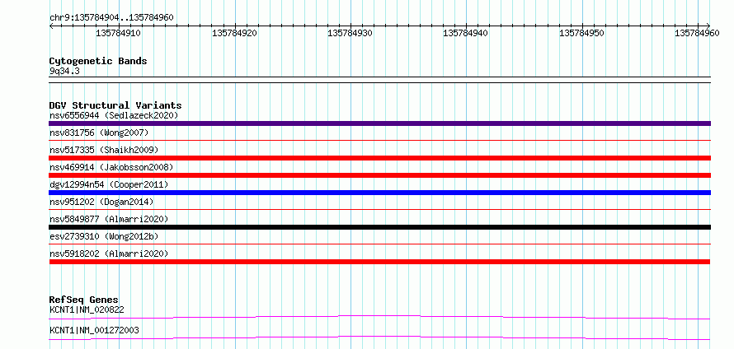Click the right arrowhead of the ruler
The height and width of the screenshot is (349, 734).
[x=708, y=26]
